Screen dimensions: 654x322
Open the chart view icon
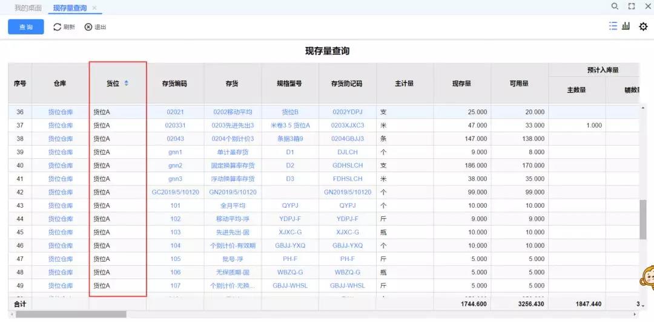[x=626, y=26]
